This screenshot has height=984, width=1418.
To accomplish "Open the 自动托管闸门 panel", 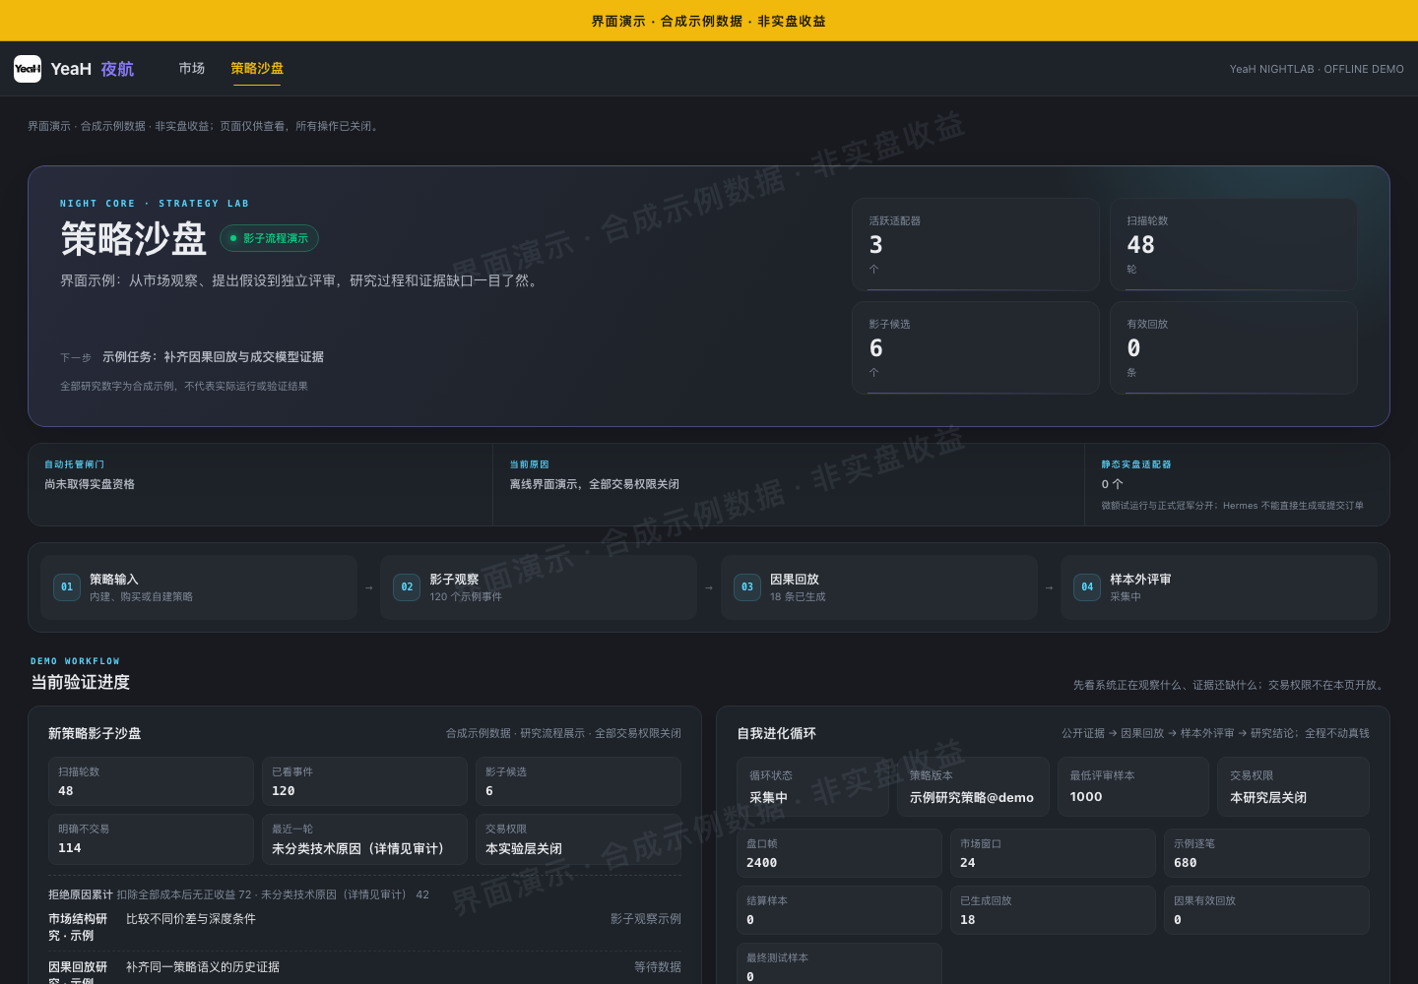I will click(261, 484).
